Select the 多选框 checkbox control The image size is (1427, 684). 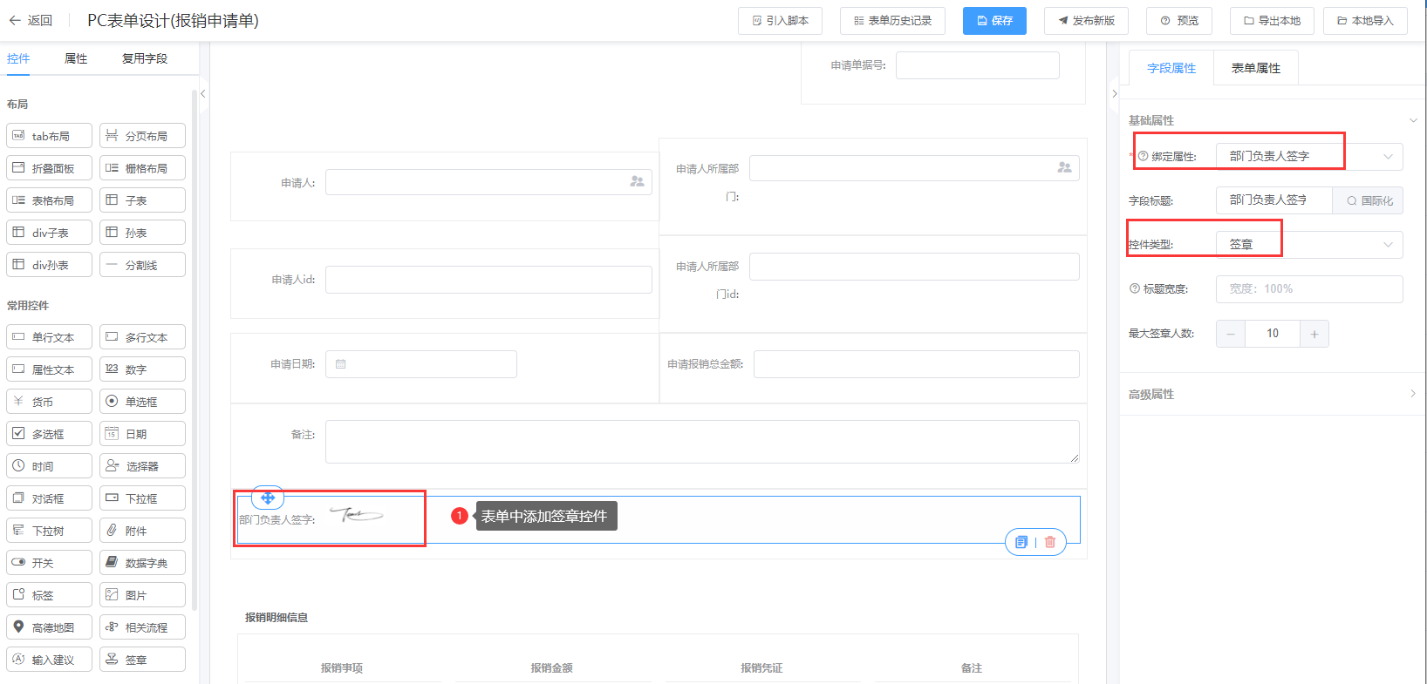click(49, 434)
